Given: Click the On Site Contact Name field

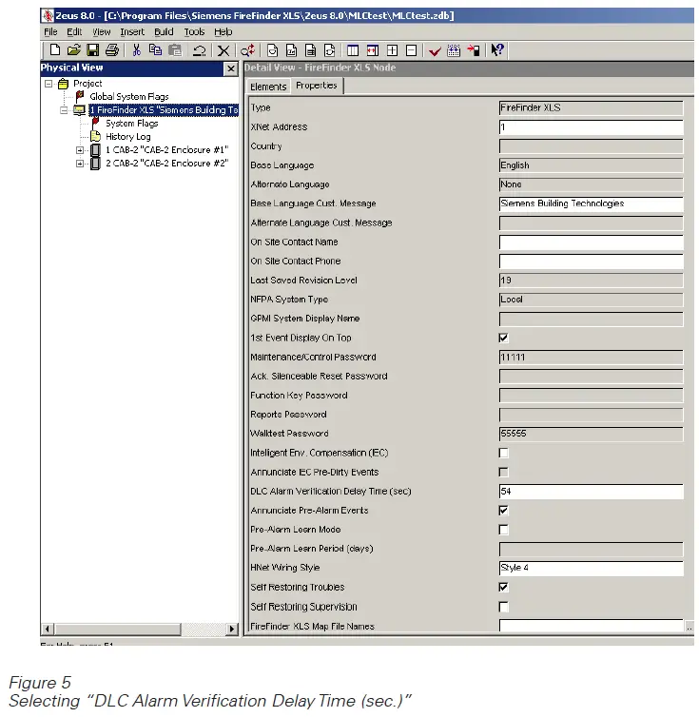Looking at the screenshot, I should click(591, 242).
